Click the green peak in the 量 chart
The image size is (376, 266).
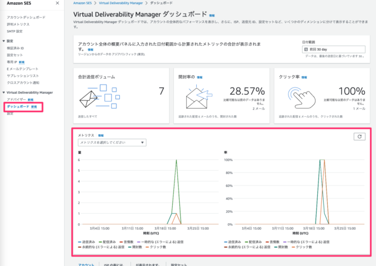[176, 160]
